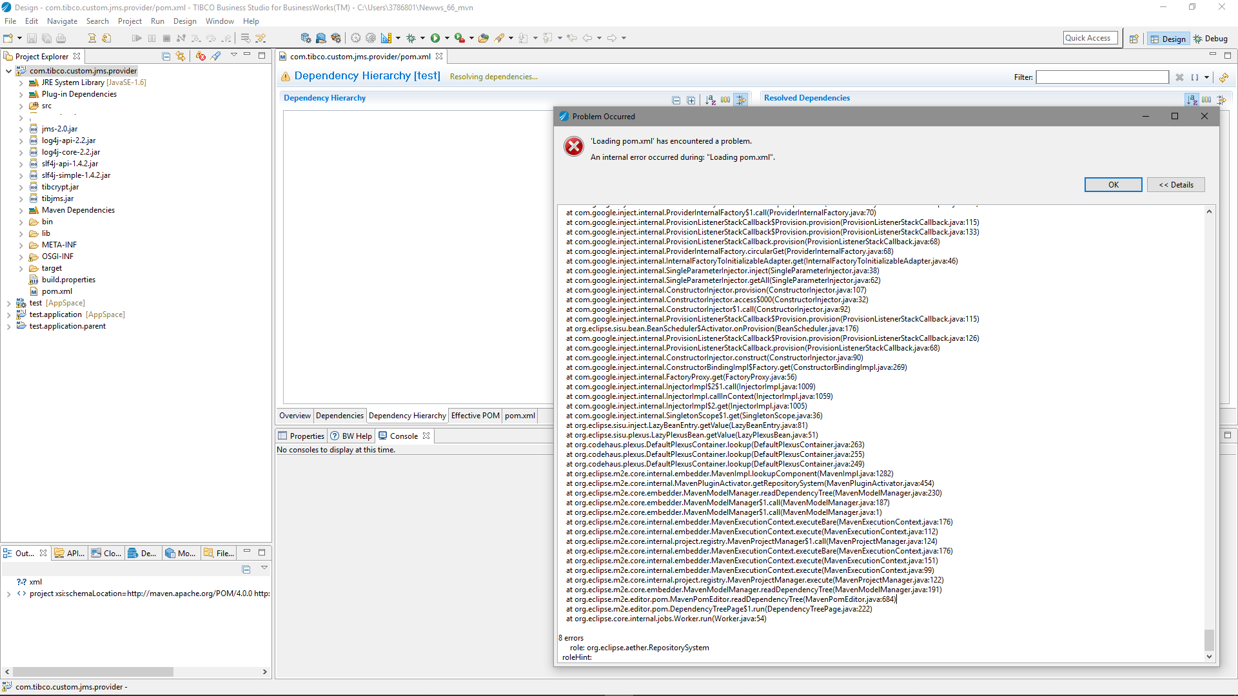Image resolution: width=1238 pixels, height=696 pixels.
Task: Expand the target folder node
Action: click(21, 268)
